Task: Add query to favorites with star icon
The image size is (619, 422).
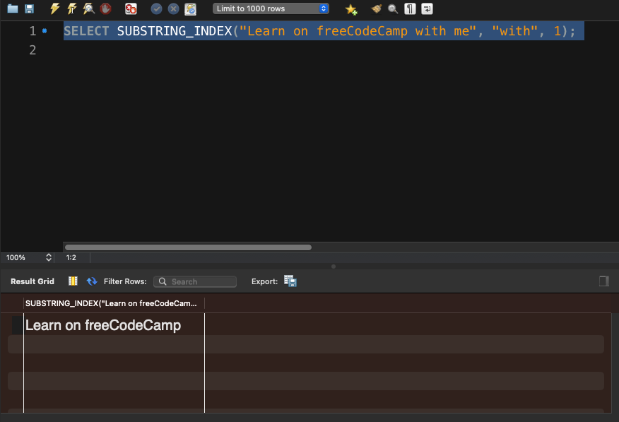Action: click(350, 9)
